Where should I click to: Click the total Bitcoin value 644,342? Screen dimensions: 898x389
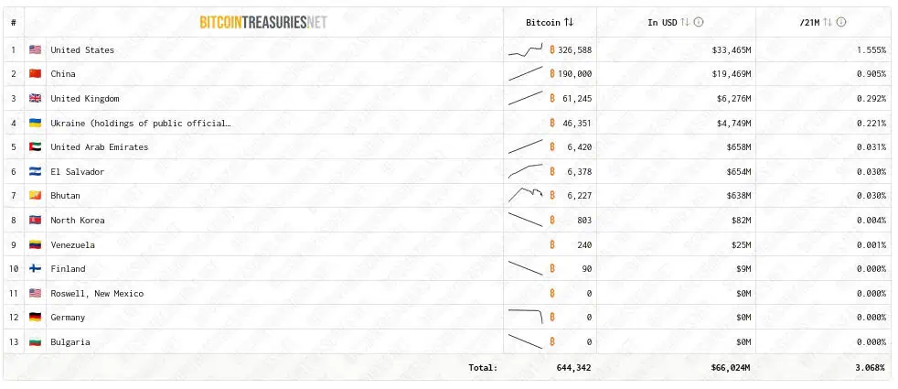(x=573, y=367)
